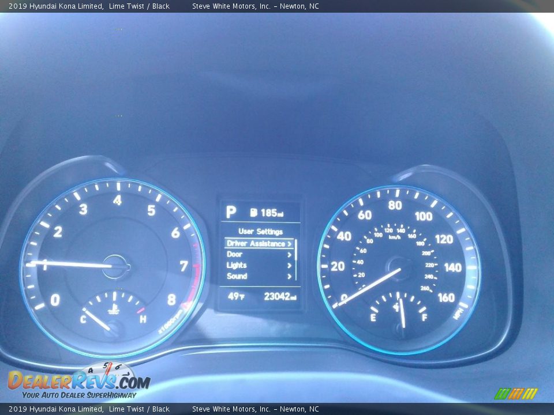The width and height of the screenshot is (554, 415).
Task: Click the F full mark on fuel gauge
Action: click(x=425, y=317)
